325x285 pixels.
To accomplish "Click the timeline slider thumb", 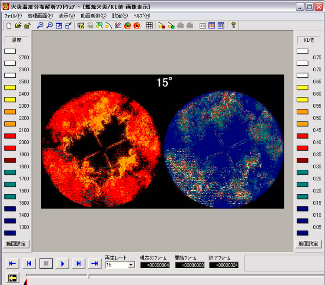I will 89,276.
